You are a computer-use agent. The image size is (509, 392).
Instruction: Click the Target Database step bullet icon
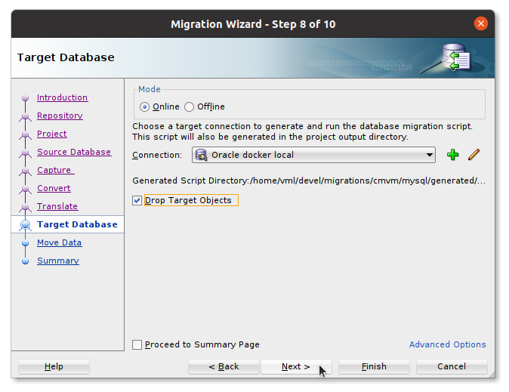(26, 224)
